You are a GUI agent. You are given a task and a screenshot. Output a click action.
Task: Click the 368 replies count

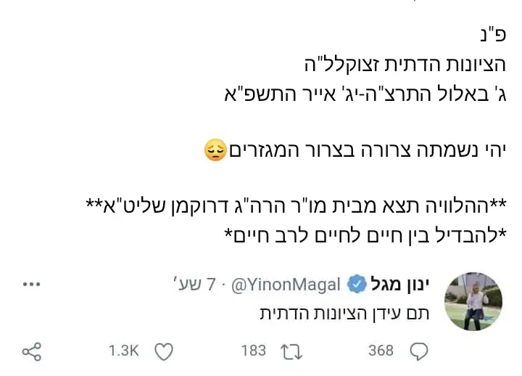point(381,352)
